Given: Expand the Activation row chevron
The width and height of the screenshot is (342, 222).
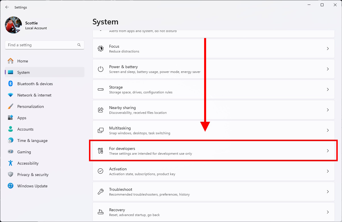Looking at the screenshot, I should tap(328, 171).
